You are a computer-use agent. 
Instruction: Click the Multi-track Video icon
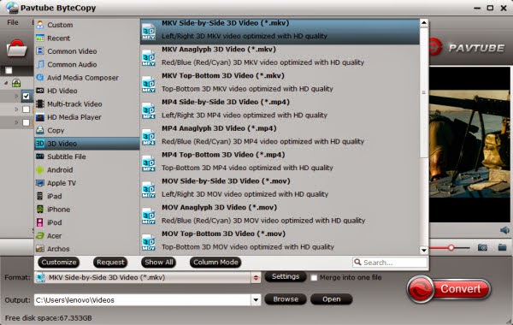point(40,103)
